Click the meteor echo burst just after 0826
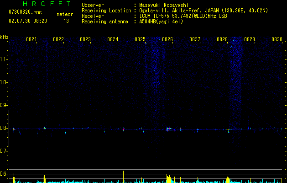 170,129
